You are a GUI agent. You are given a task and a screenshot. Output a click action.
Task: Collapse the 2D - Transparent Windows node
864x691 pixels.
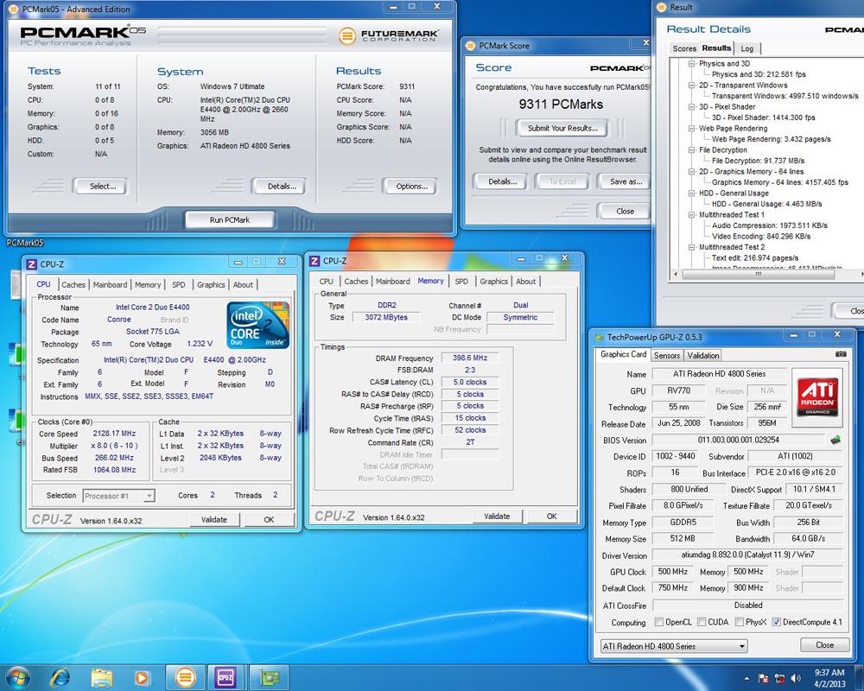(691, 86)
